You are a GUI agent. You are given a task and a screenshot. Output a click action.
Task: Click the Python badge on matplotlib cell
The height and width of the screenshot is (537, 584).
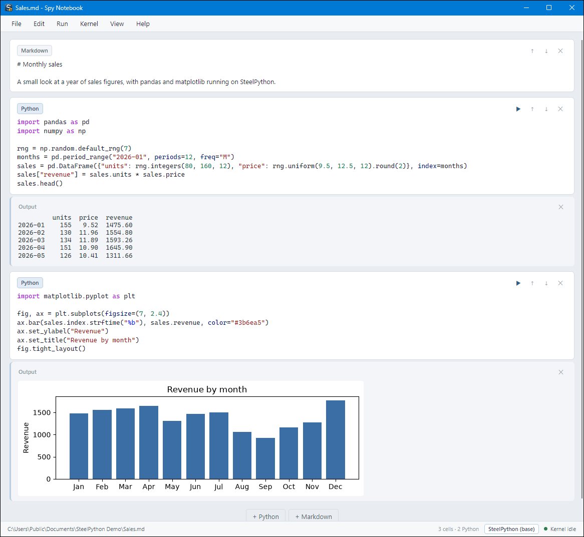tap(30, 283)
